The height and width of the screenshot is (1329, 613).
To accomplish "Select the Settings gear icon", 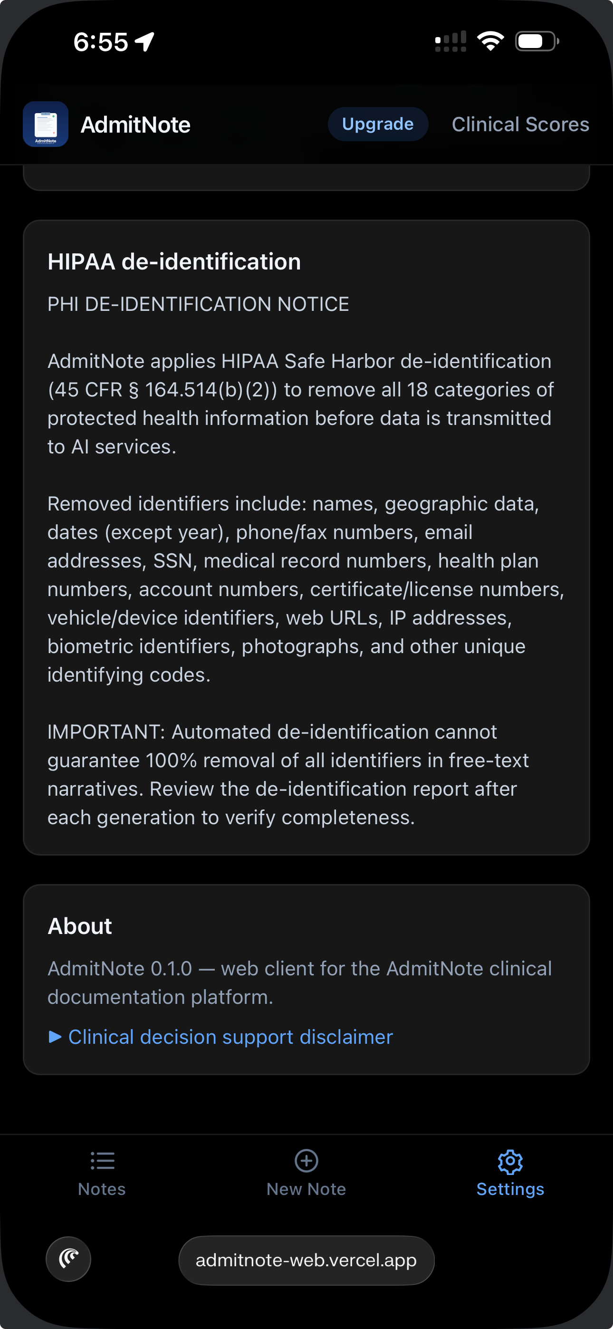I will [510, 1161].
